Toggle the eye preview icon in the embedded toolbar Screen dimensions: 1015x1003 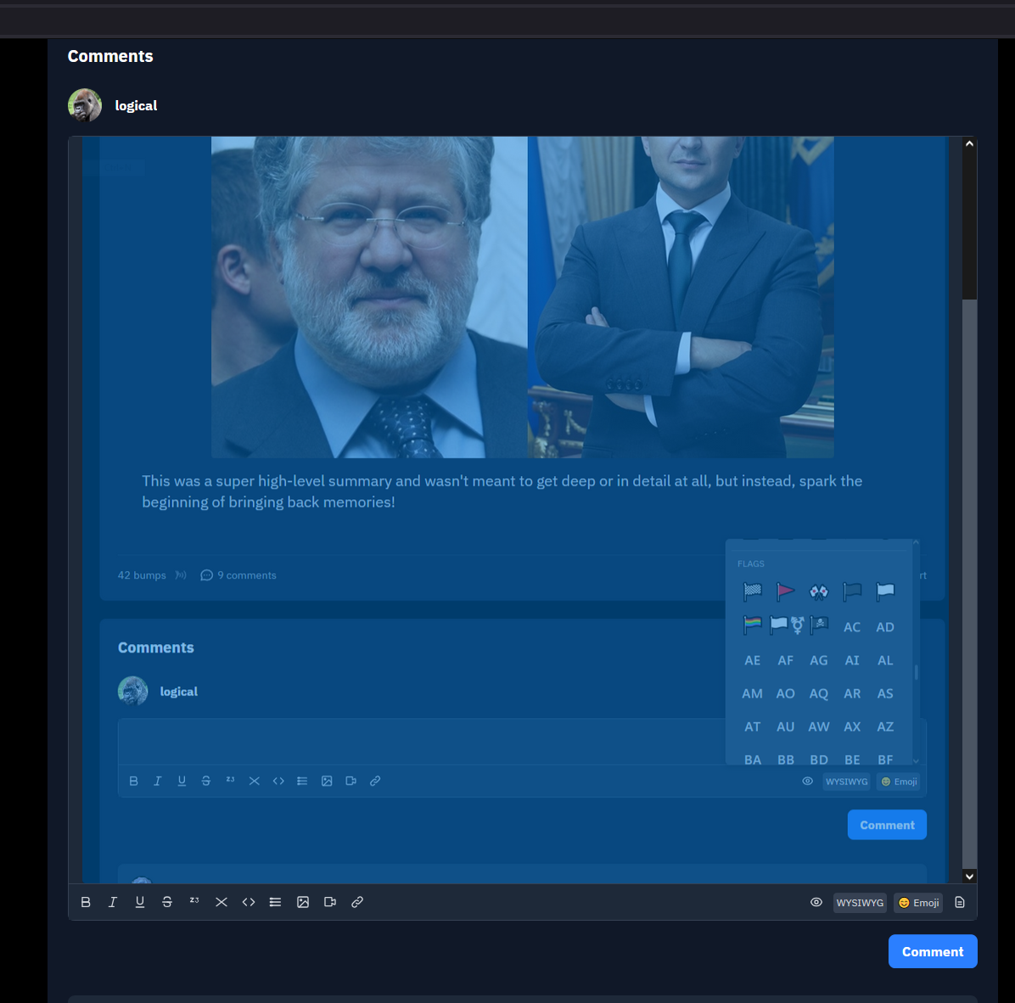click(x=808, y=781)
